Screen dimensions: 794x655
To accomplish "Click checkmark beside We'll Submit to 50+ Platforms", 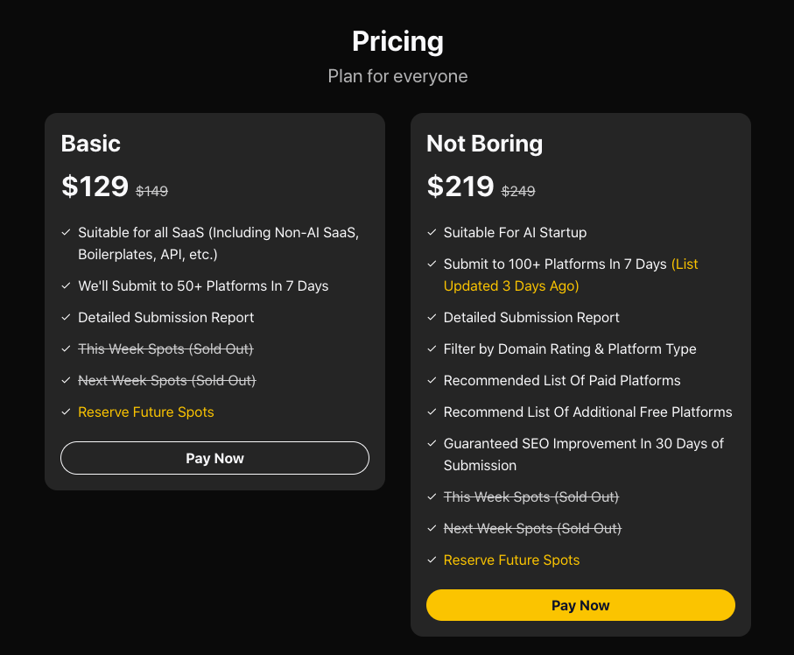I will click(x=66, y=286).
